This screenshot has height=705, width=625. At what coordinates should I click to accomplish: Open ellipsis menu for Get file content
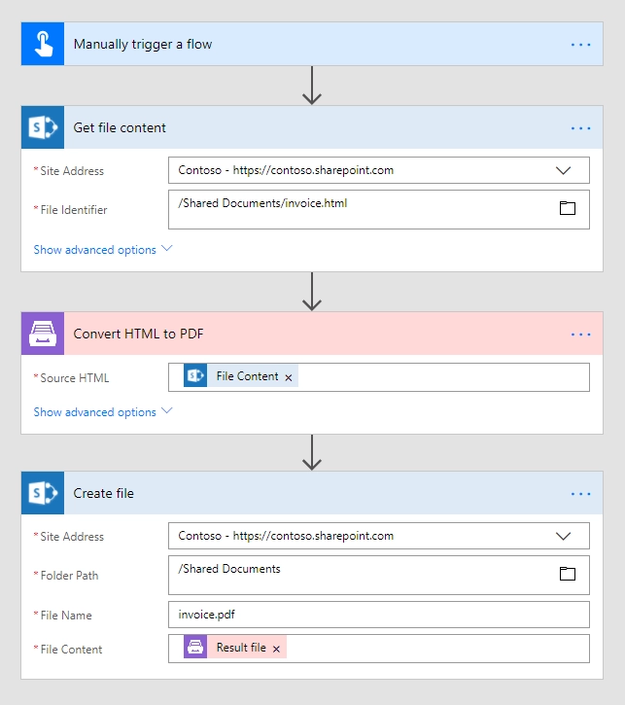580,128
